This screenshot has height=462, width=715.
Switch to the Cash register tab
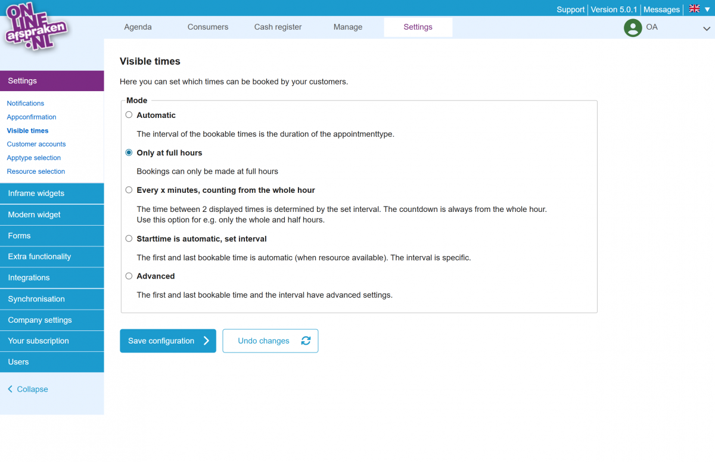tap(278, 27)
